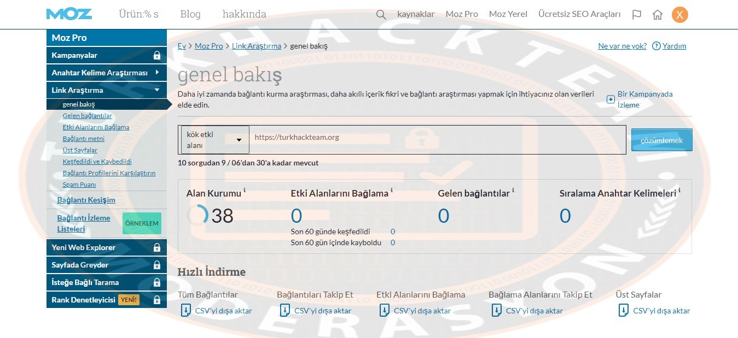Click CSV'yi dışa aktar under Üst Sayfalar
Screen dimensions: 738x338
662,311
